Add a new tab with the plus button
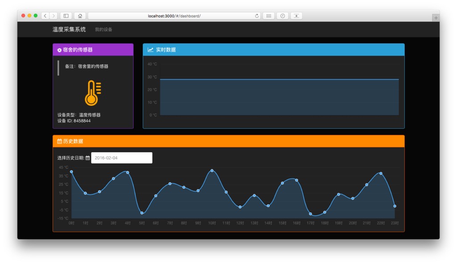 tap(436, 18)
